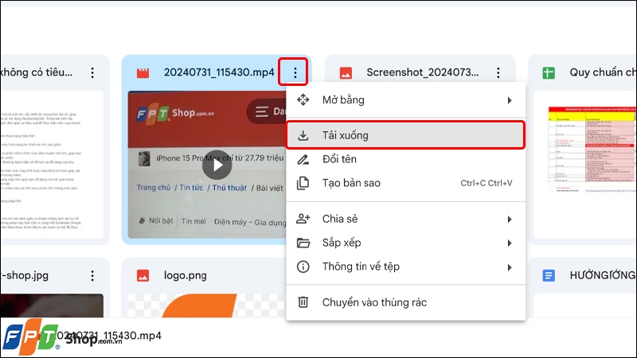Open three-dot menu of không có tiêu card

click(x=92, y=72)
